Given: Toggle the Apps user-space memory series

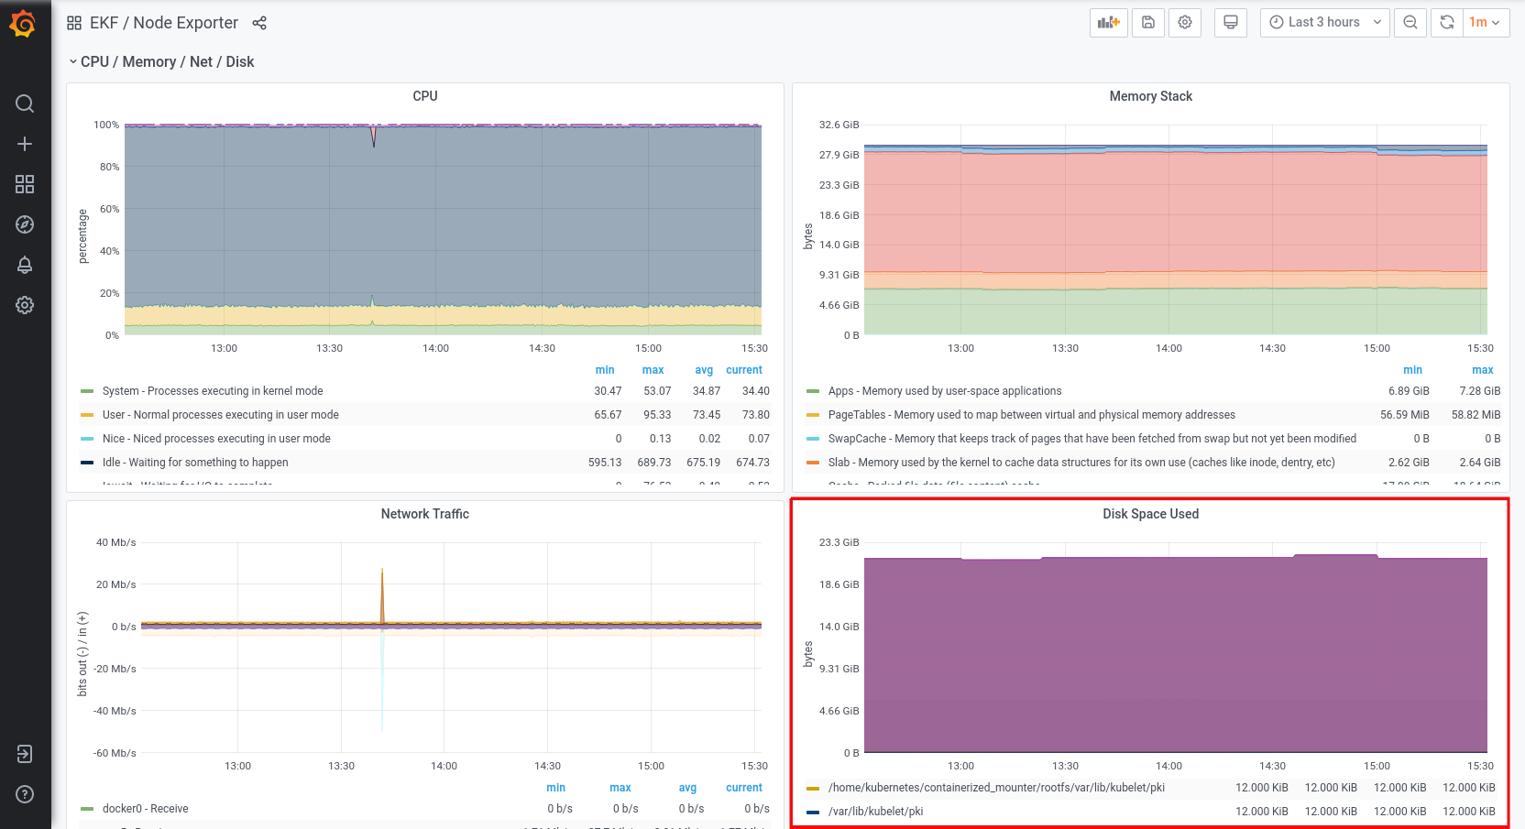Looking at the screenshot, I should point(945,391).
